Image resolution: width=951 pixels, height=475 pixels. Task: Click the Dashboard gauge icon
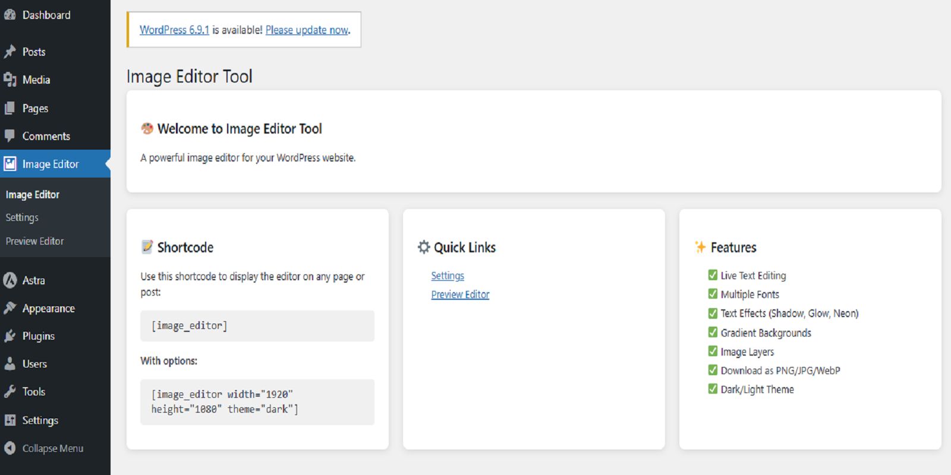pyautogui.click(x=10, y=15)
